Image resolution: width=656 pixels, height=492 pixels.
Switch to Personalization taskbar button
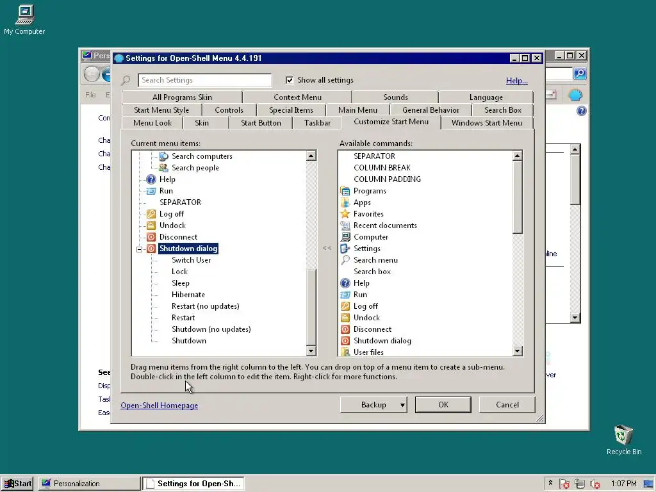[x=90, y=484]
